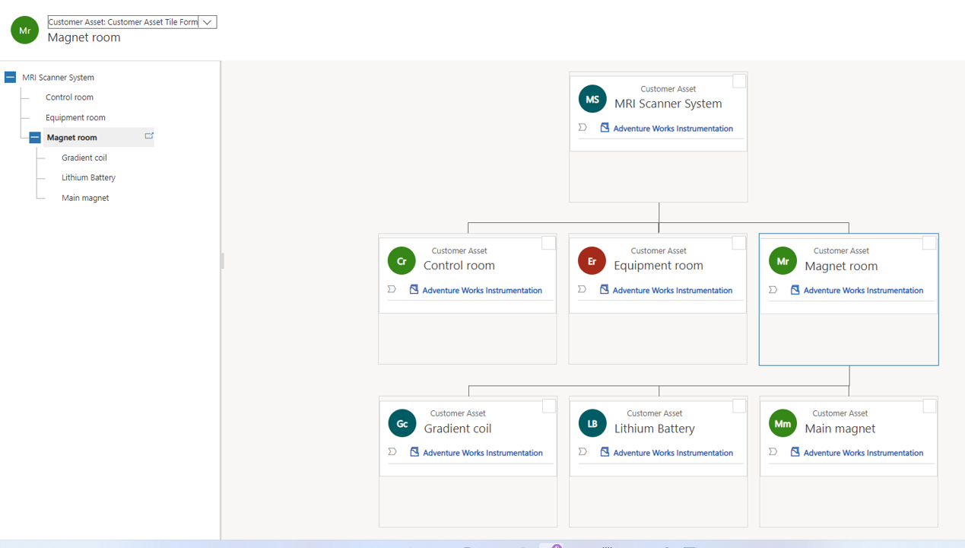
Task: Click the Equipment room tile title
Action: (659, 266)
